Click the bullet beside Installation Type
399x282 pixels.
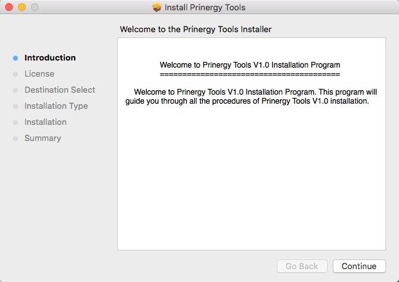coord(15,106)
